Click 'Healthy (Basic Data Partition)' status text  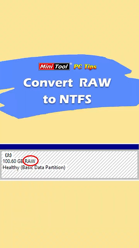point(34,167)
